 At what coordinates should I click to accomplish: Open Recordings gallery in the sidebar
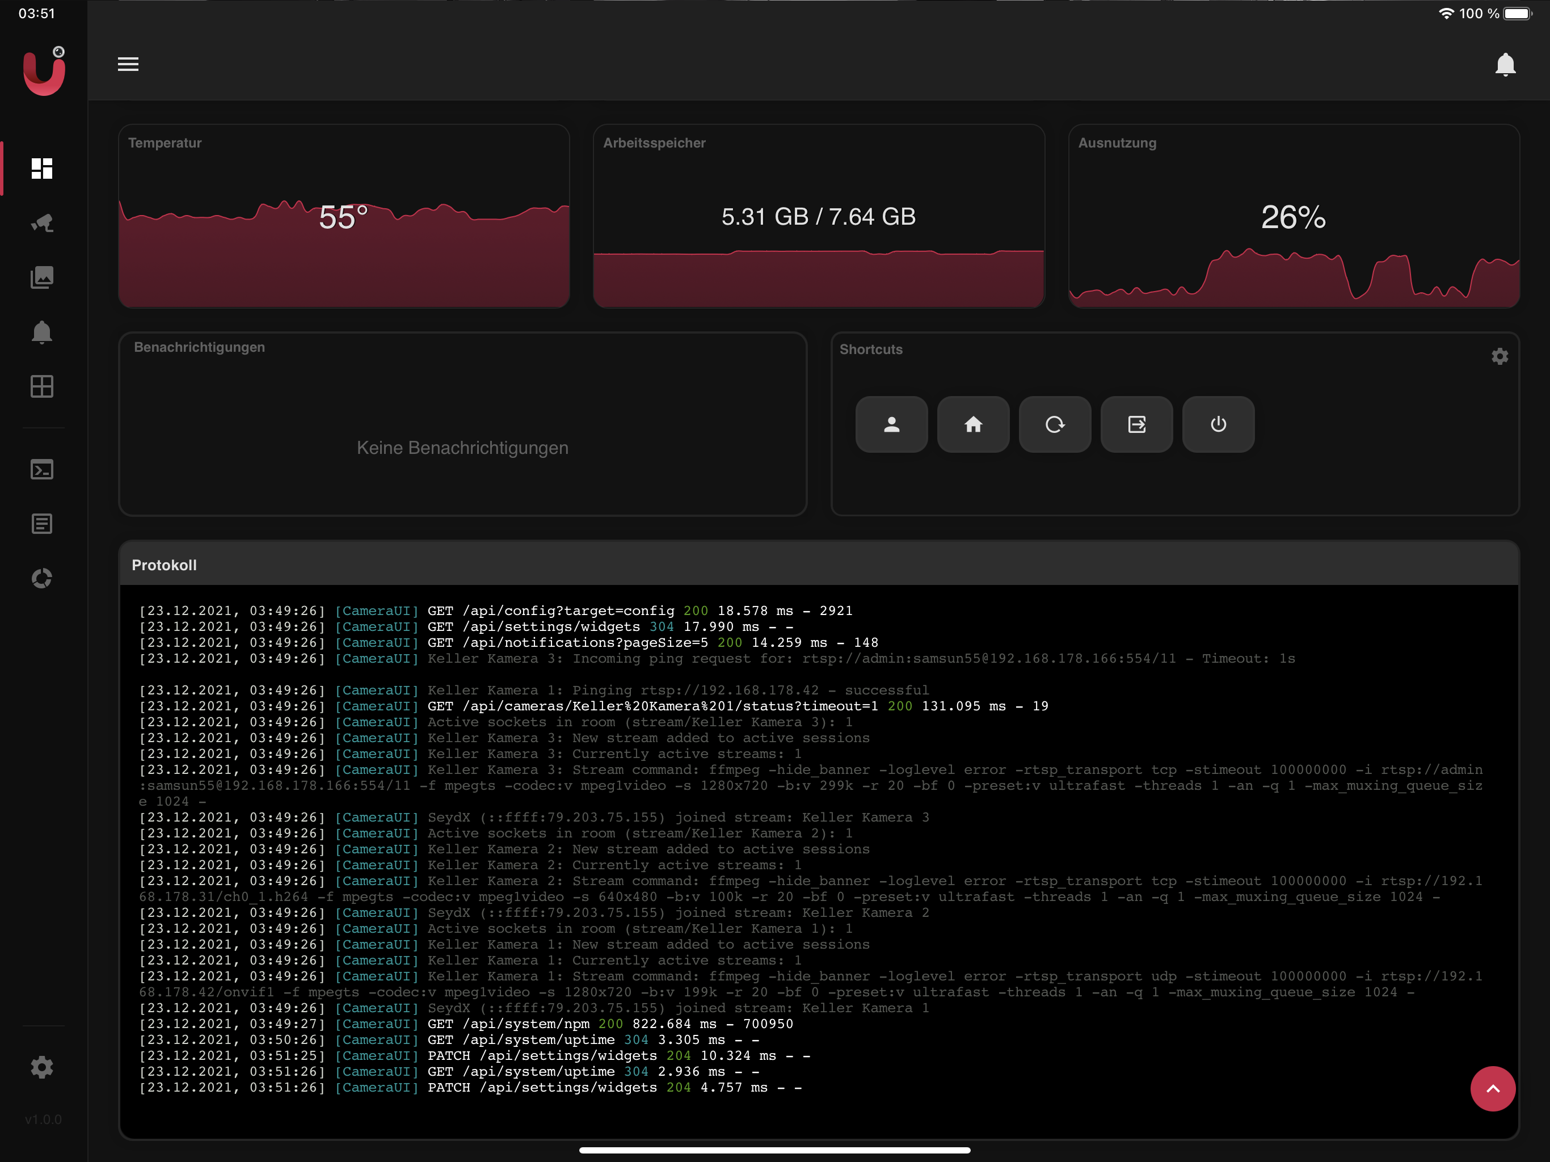pos(42,277)
